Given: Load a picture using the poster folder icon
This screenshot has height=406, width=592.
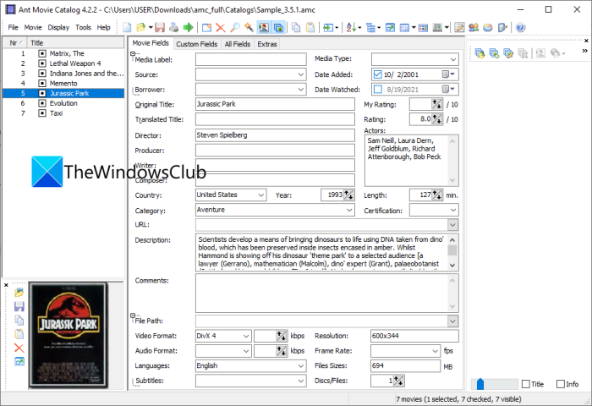Looking at the screenshot, I should click(19, 292).
